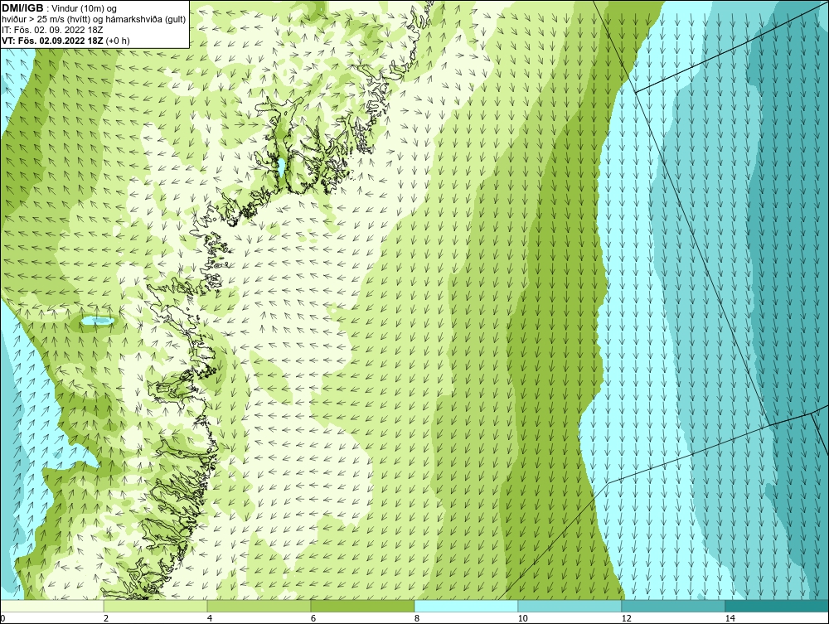This screenshot has width=829, height=624.
Task: Click the legend label '12'
Action: [626, 618]
